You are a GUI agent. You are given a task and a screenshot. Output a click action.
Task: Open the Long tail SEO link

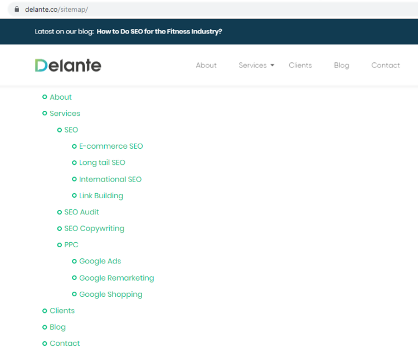(x=102, y=163)
